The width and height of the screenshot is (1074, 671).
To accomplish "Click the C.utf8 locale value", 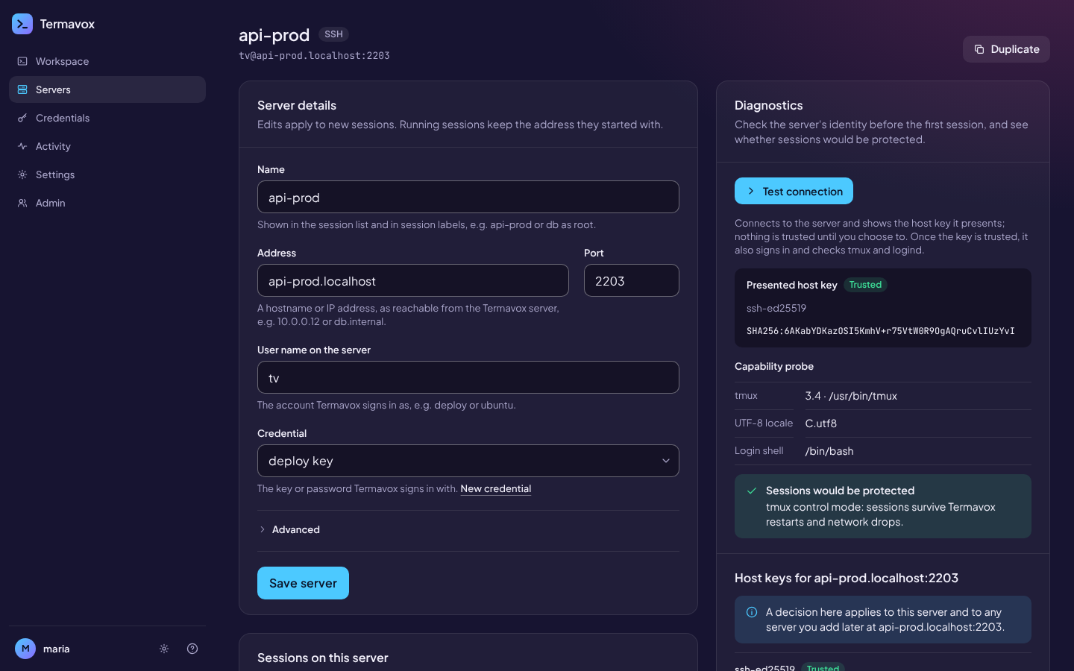I will pos(821,423).
